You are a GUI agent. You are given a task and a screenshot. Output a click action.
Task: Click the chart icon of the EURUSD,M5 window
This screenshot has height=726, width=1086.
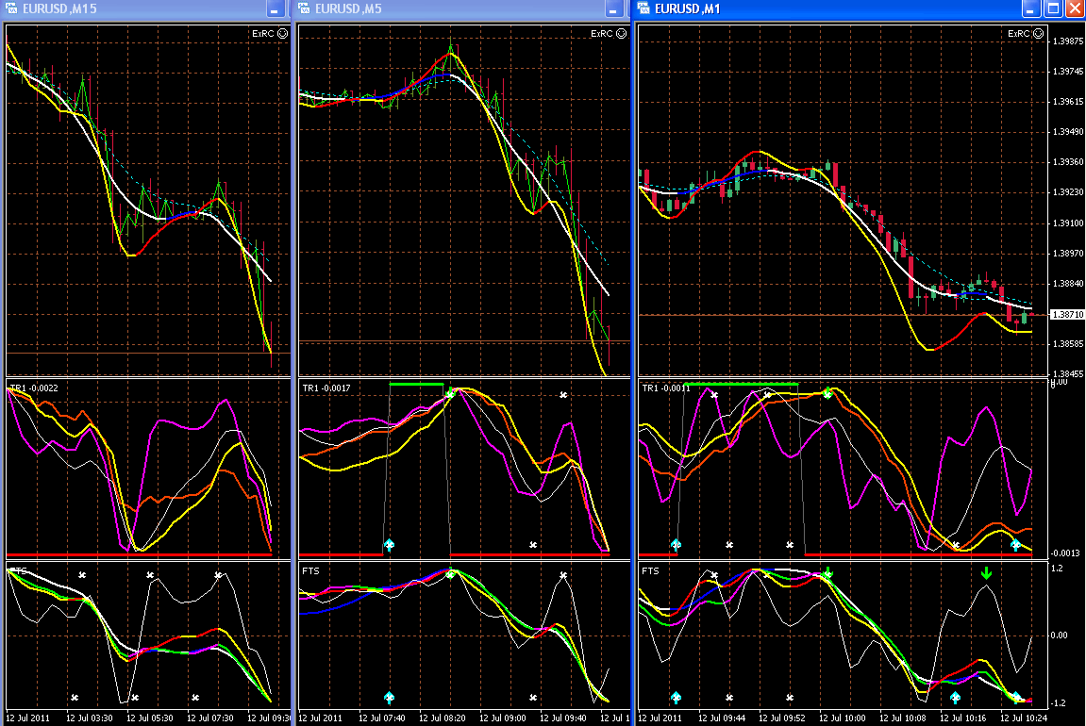pos(304,8)
